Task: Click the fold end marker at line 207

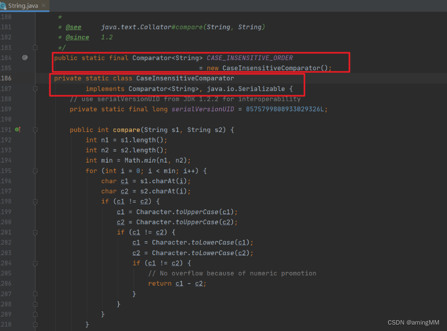Action: point(35,294)
